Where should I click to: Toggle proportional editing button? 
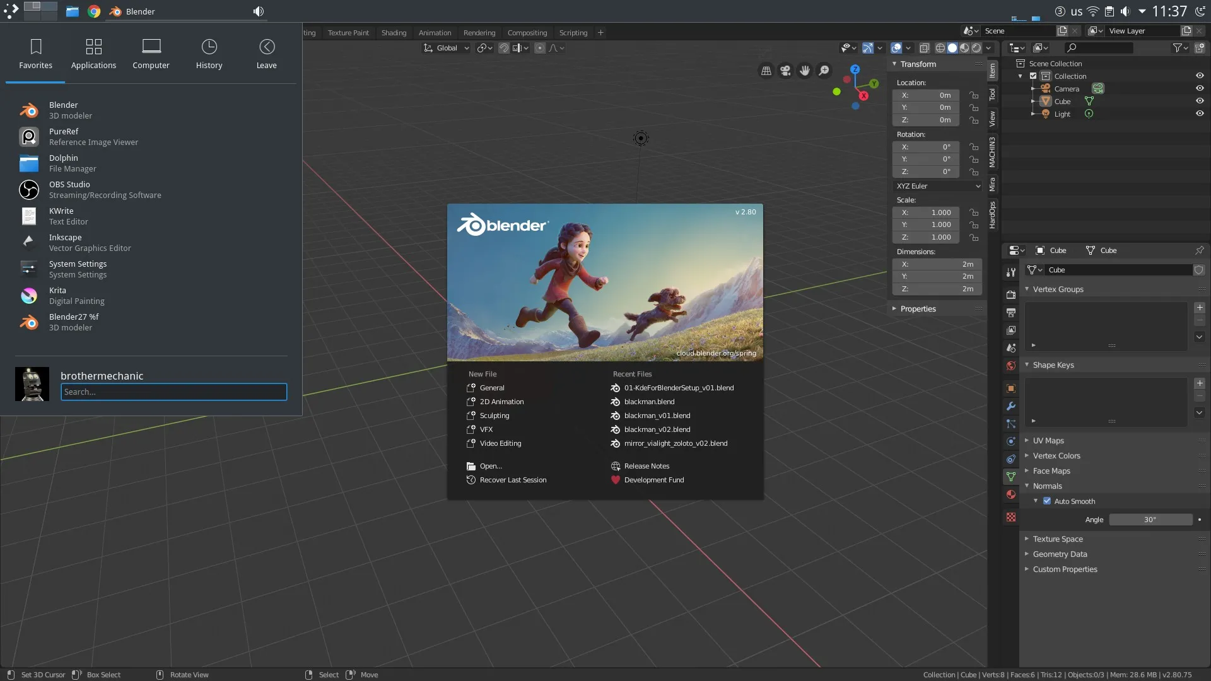540,48
